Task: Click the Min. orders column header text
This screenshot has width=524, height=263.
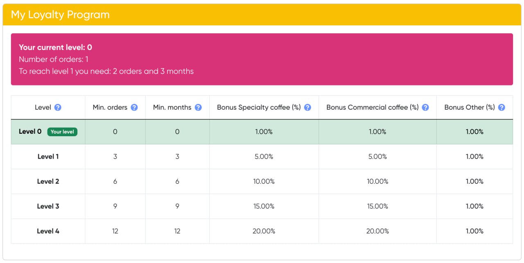Action: 110,108
